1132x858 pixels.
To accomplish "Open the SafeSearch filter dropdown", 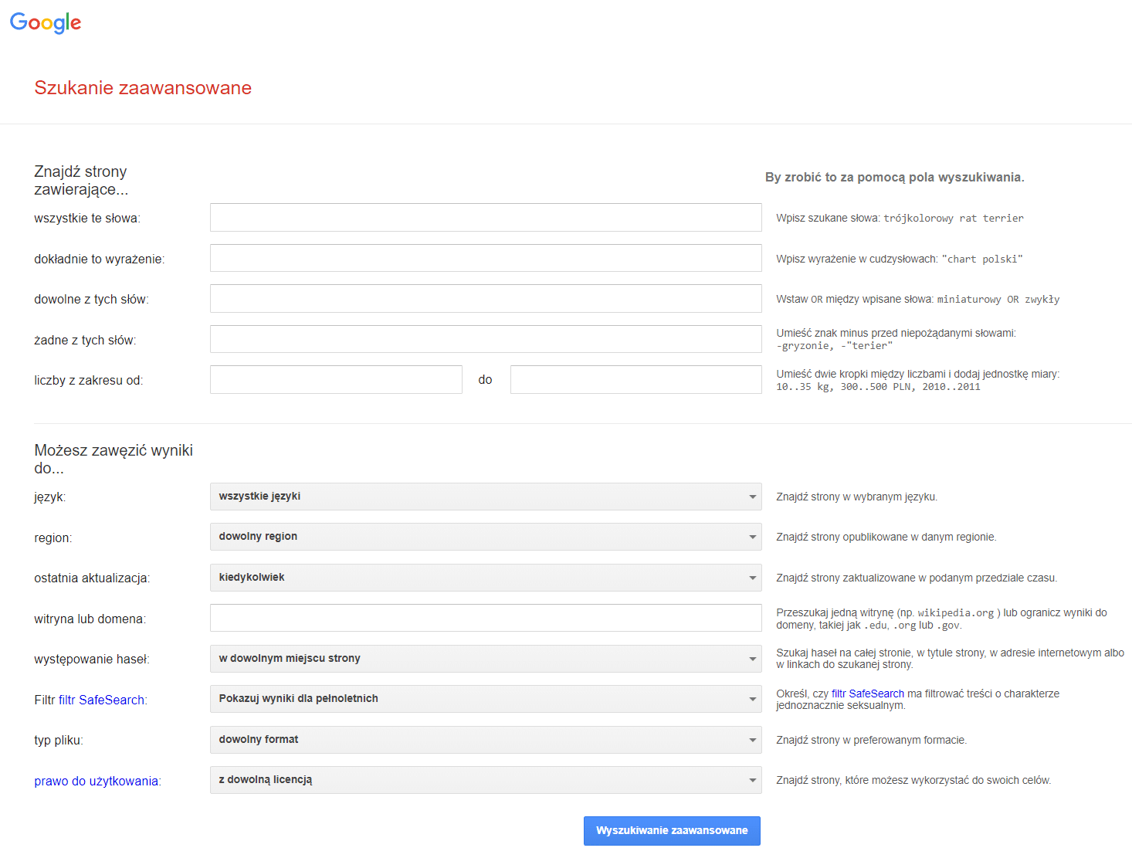I will click(x=486, y=699).
